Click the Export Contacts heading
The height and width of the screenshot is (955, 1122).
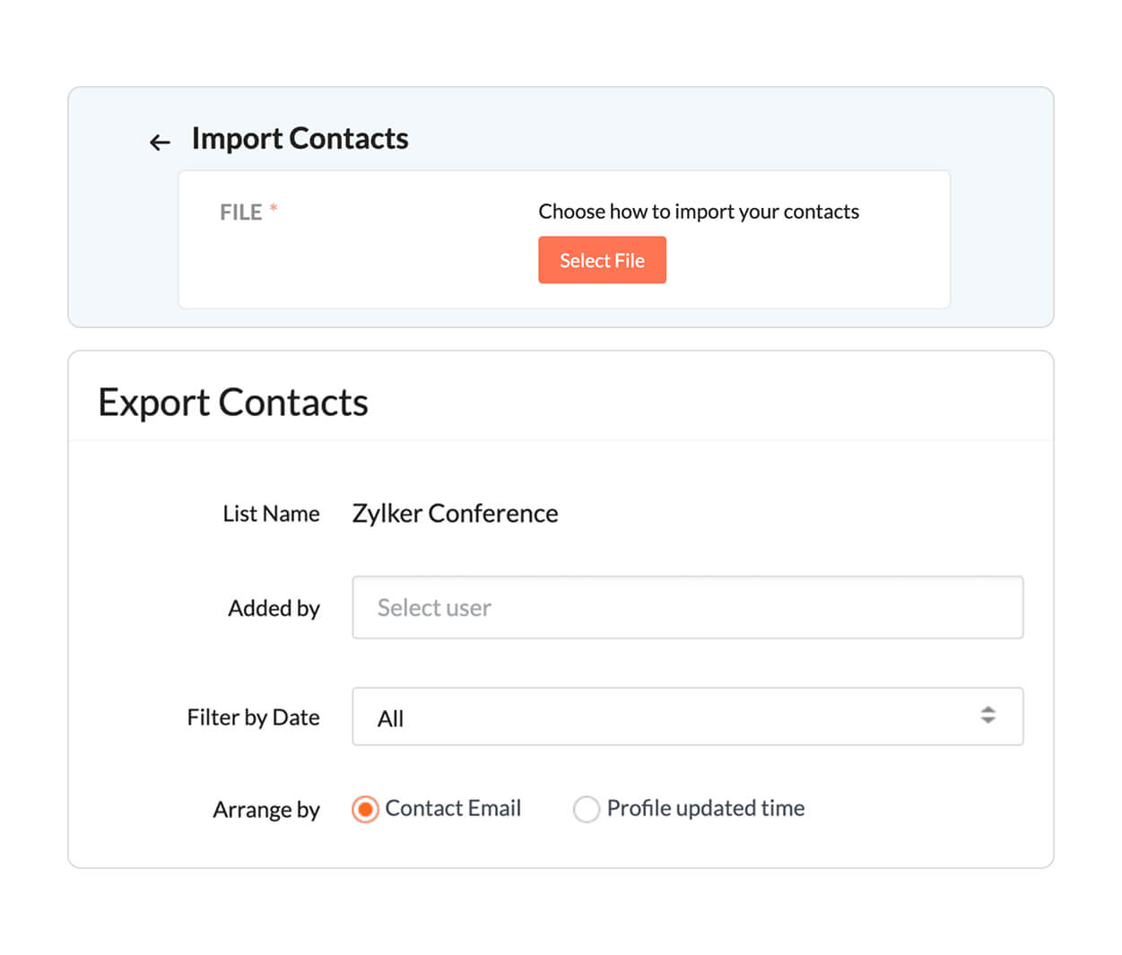233,402
